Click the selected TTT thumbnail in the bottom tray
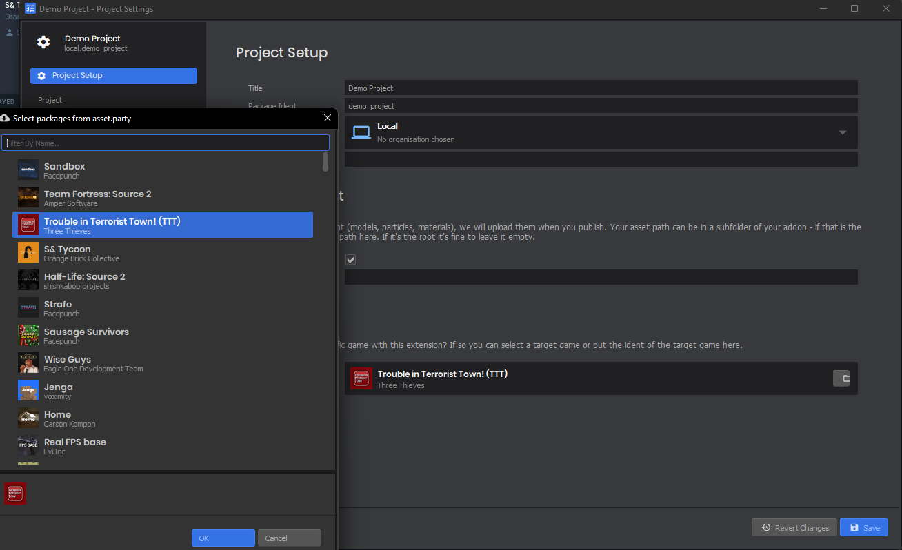The height and width of the screenshot is (550, 902). pyautogui.click(x=15, y=493)
